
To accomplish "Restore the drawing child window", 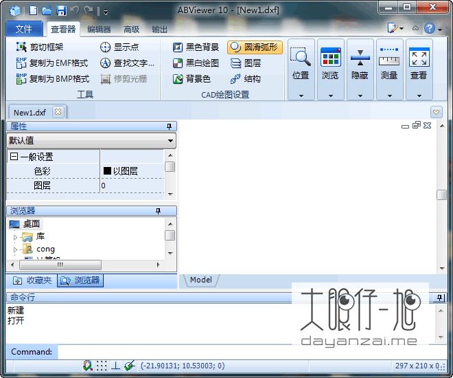I will pyautogui.click(x=417, y=125).
